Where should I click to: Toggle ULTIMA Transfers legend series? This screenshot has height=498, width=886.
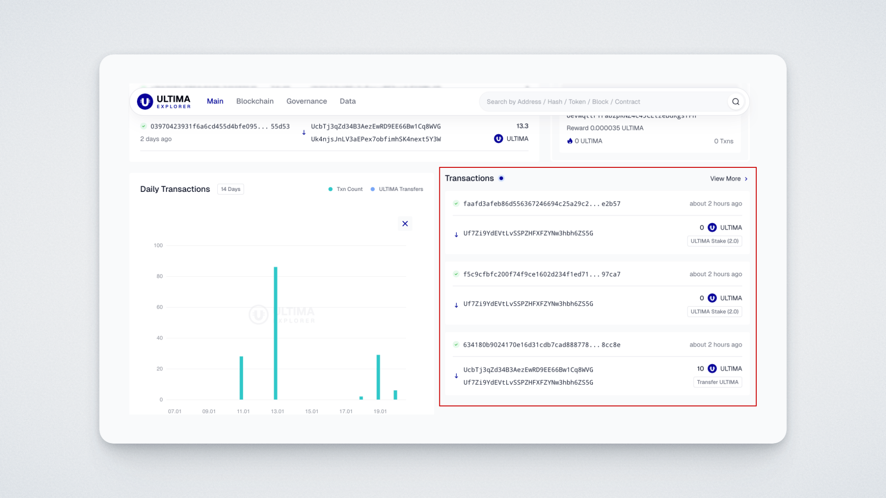tap(397, 189)
